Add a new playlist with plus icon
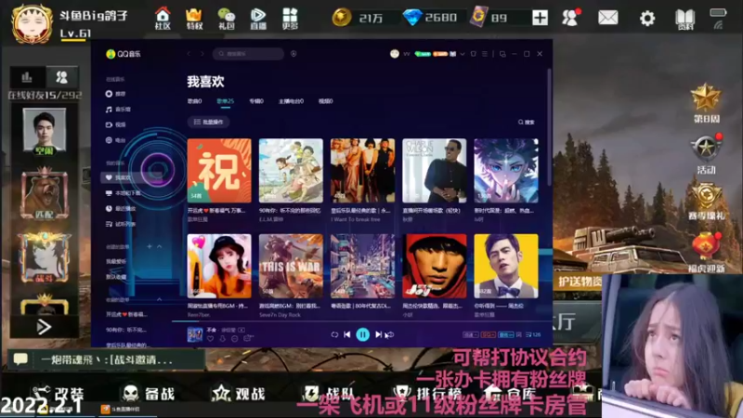Image resolution: width=743 pixels, height=418 pixels. click(150, 246)
